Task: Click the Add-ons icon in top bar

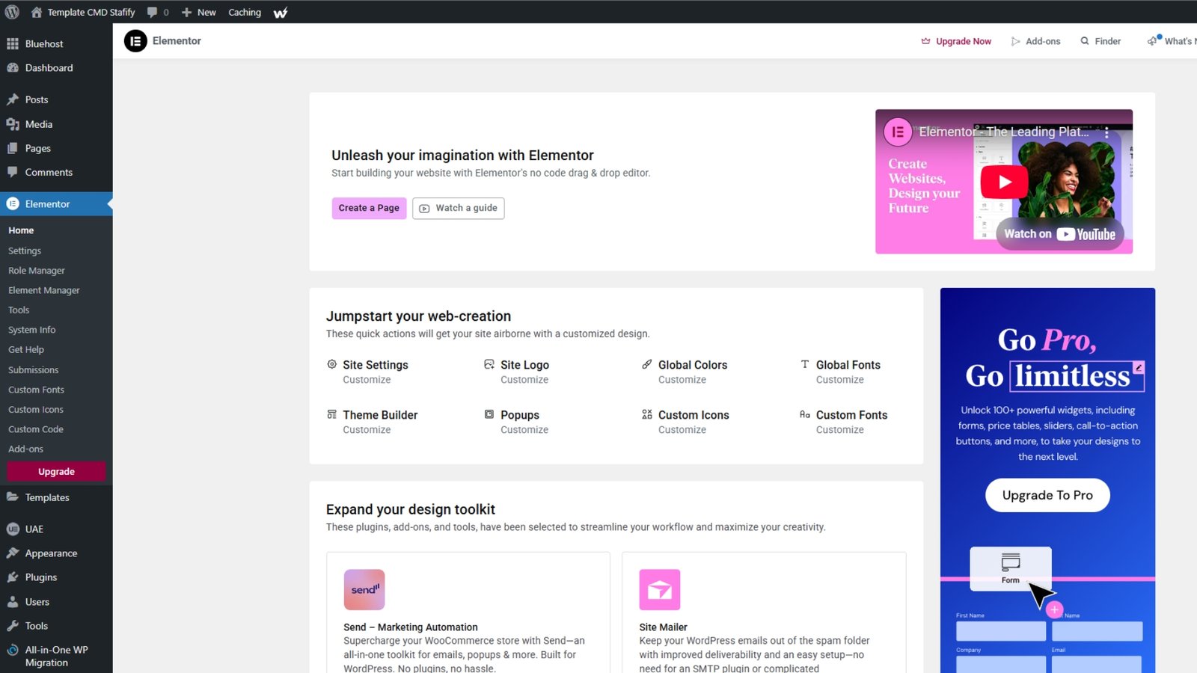Action: 1016,41
